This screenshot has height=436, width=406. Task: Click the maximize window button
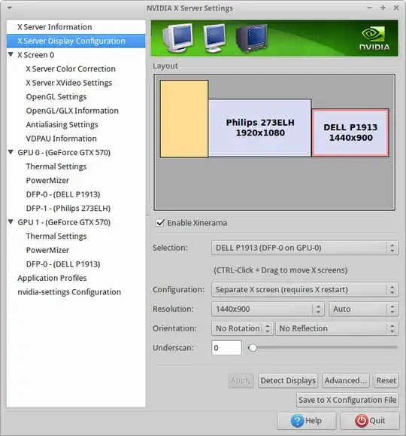(383, 8)
